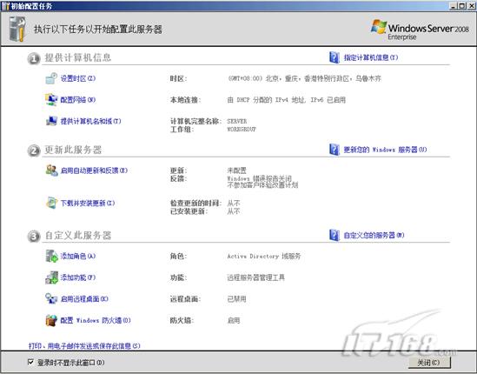Open 下载并安装更新 link

pos(88,204)
